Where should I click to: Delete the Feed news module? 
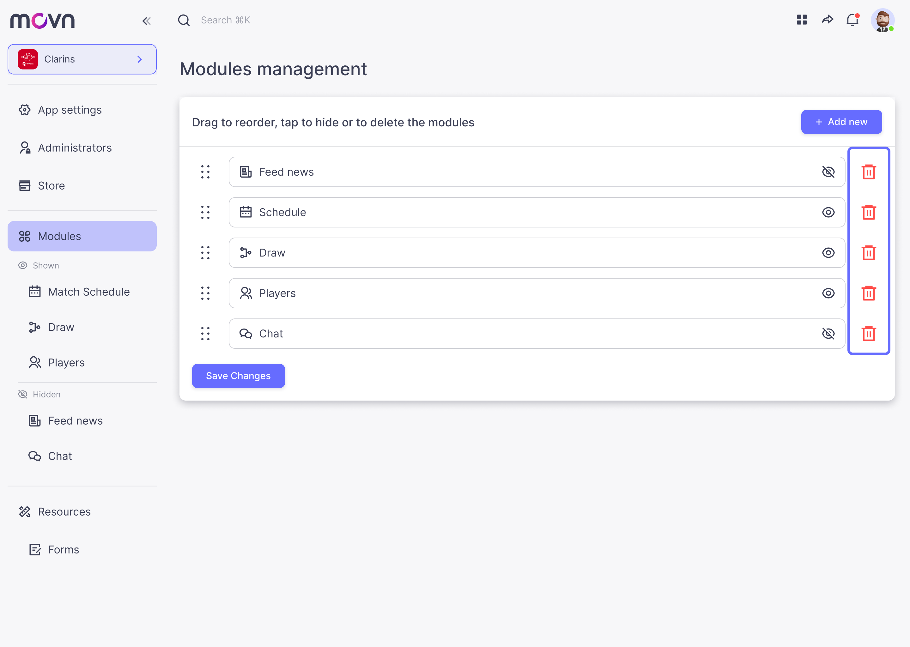click(869, 172)
